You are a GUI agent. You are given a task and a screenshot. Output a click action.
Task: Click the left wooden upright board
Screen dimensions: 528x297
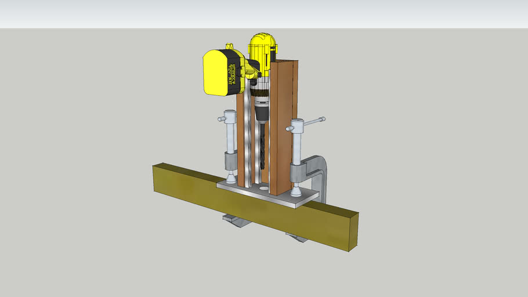[x=240, y=139]
